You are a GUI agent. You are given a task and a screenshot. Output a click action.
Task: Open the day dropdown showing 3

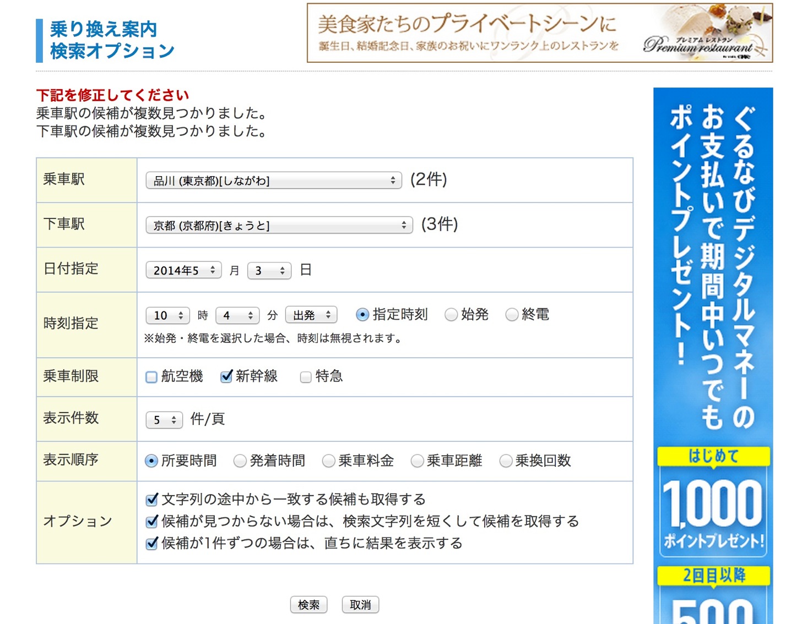coord(269,270)
